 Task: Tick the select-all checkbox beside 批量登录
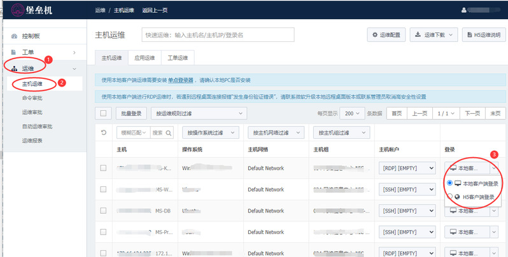click(x=103, y=113)
